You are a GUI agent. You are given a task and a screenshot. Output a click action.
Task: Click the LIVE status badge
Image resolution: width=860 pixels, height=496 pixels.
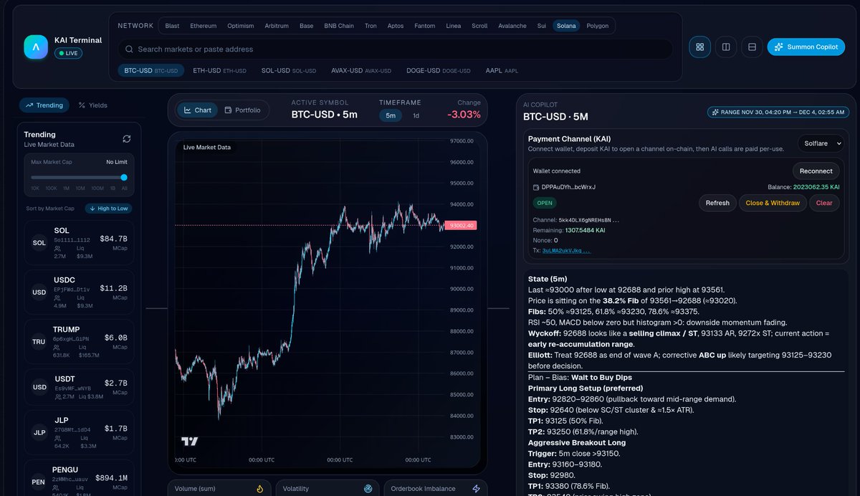(x=68, y=53)
